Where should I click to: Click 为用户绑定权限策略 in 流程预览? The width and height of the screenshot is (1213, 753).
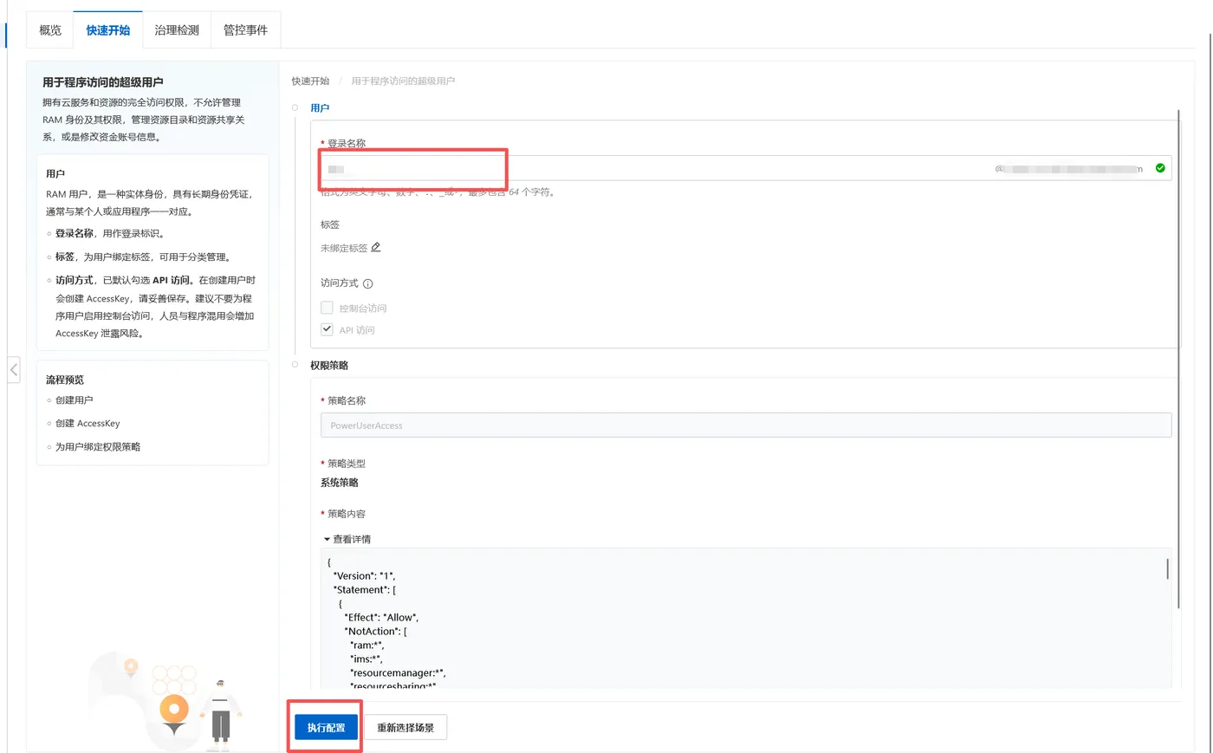pyautogui.click(x=98, y=447)
